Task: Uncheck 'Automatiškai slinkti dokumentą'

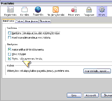Action: 10,49
